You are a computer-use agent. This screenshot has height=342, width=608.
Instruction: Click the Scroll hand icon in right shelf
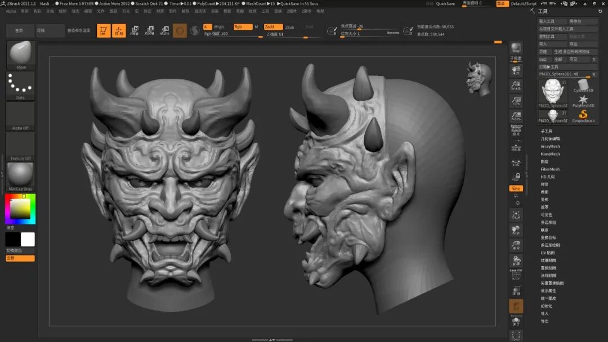516,70
